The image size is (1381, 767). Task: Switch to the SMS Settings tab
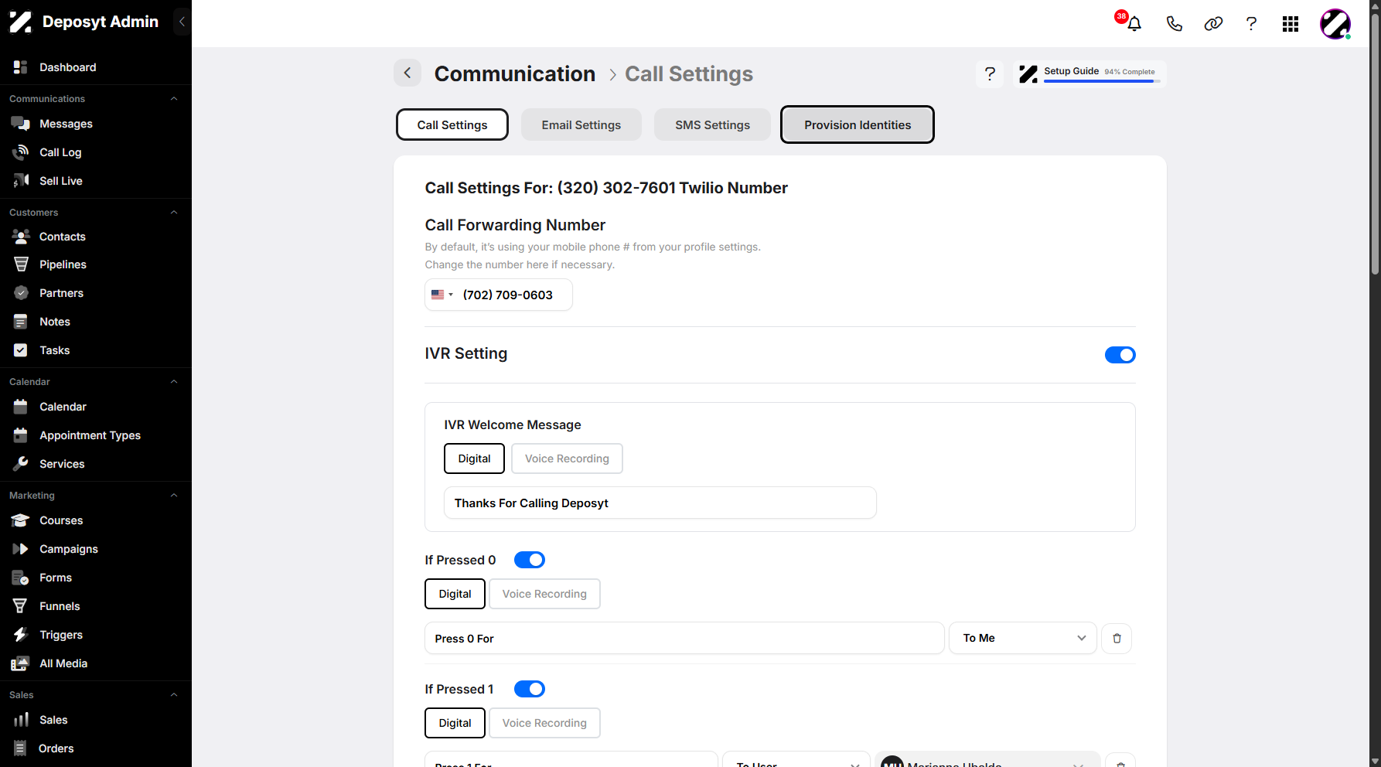coord(712,124)
